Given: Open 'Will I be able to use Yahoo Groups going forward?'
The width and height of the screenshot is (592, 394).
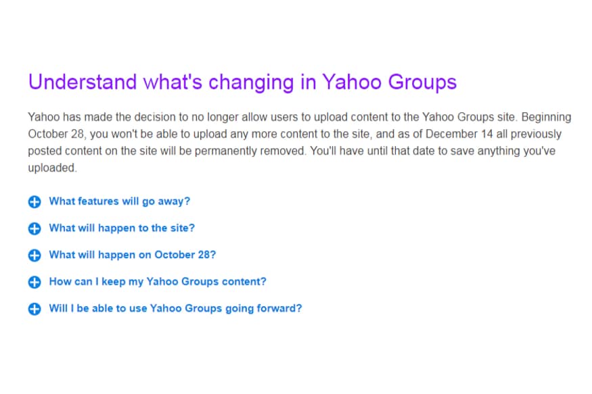Looking at the screenshot, I should tap(175, 308).
